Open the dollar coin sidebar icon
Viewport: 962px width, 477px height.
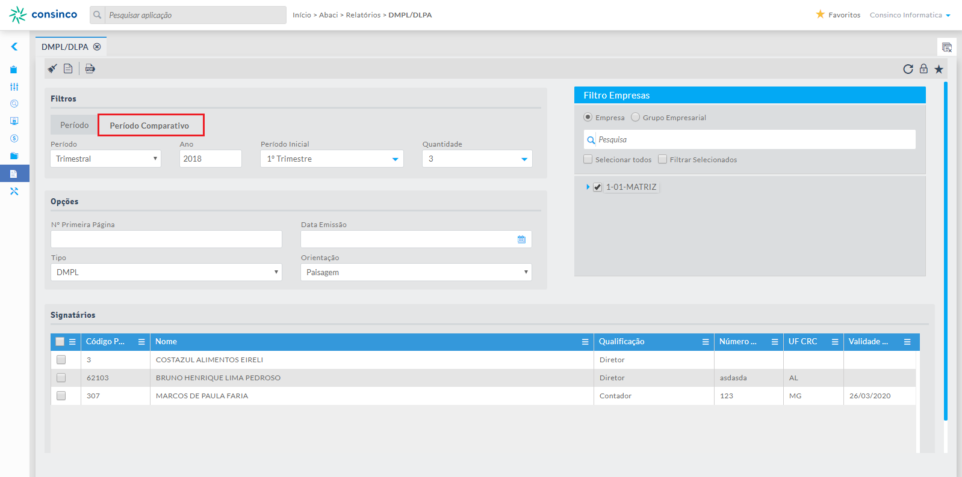(14, 138)
